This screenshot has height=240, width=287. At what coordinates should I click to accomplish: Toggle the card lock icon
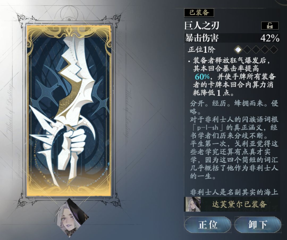click(270, 26)
